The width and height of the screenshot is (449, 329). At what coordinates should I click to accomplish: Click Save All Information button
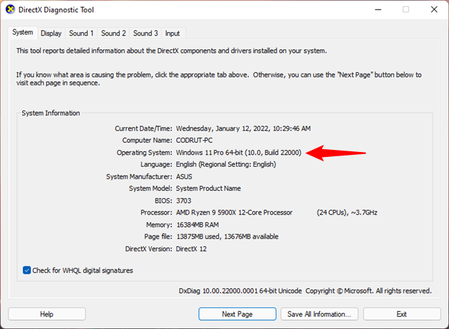pos(319,314)
